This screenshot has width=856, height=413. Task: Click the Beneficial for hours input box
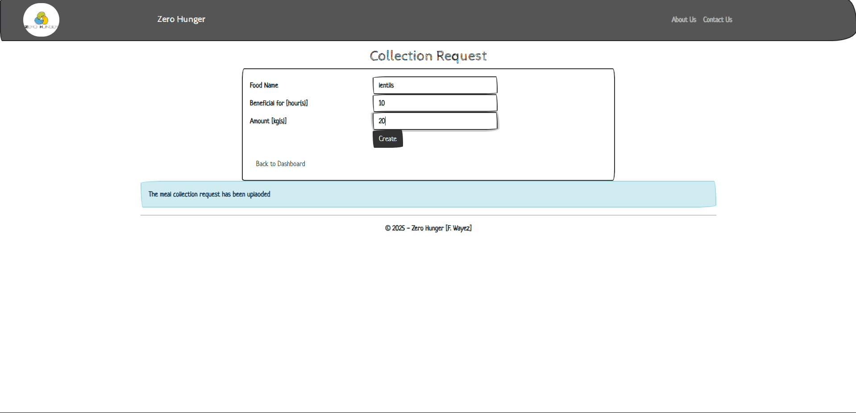click(435, 103)
